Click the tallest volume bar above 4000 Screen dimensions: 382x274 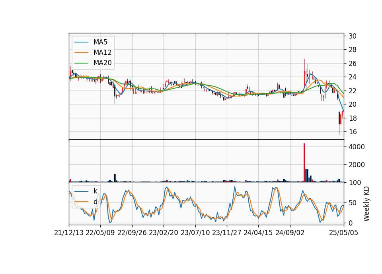point(304,163)
